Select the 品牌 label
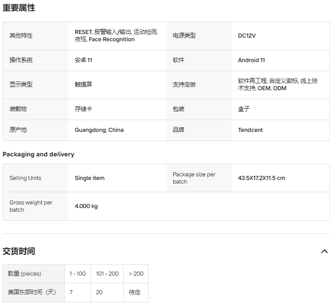The image size is (335, 306). [179, 130]
